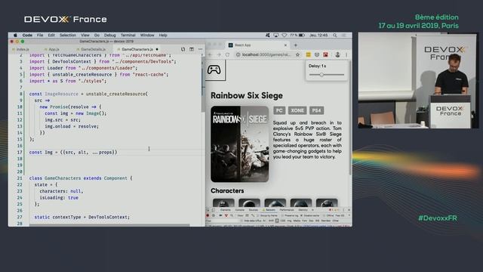The image size is (483, 272).
Task: Open the DevTools Memory tab
Action: coord(303,210)
